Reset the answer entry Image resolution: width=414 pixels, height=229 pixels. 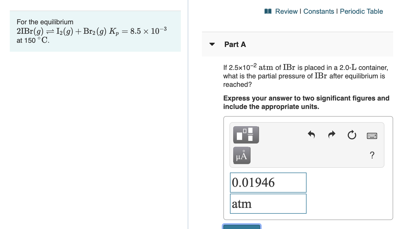[352, 135]
